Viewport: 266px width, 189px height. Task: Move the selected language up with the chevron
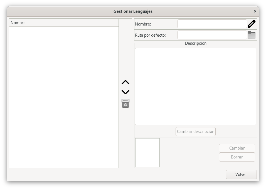point(125,82)
